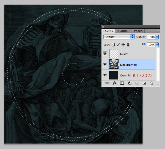Lock transparent pixels
This screenshot has width=165, height=149.
[113, 45]
